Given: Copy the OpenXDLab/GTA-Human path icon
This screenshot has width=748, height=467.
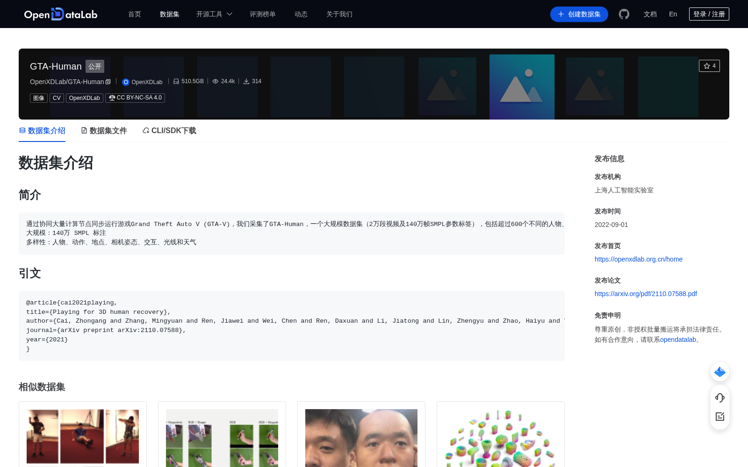Looking at the screenshot, I should tap(108, 82).
